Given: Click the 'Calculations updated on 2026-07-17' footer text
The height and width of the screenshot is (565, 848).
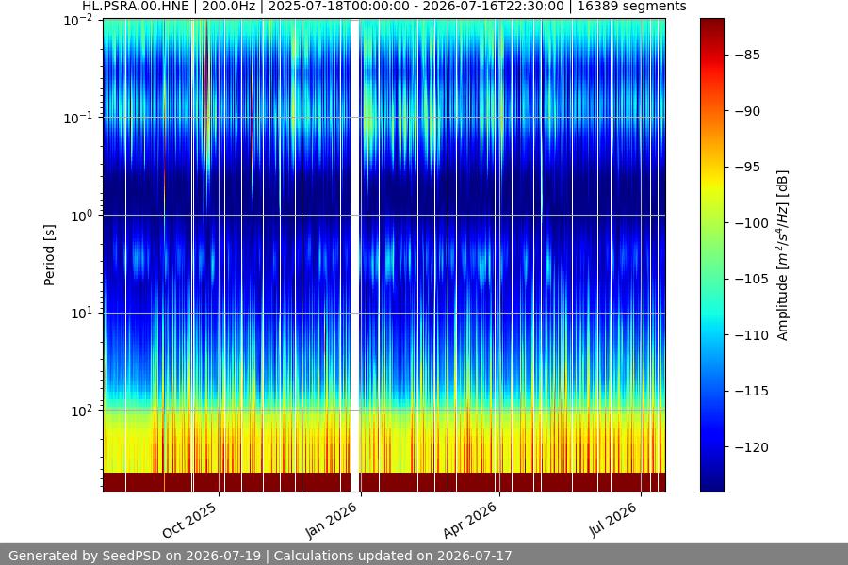Looking at the screenshot, I should click(x=393, y=556).
